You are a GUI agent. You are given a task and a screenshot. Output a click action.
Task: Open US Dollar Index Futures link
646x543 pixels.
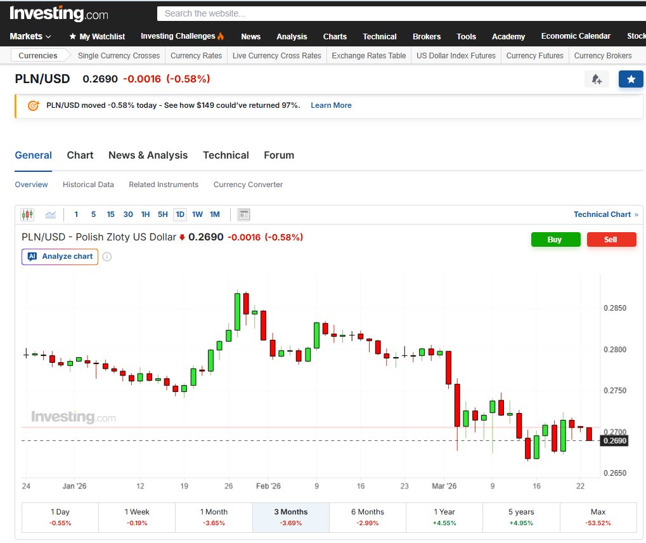(456, 56)
